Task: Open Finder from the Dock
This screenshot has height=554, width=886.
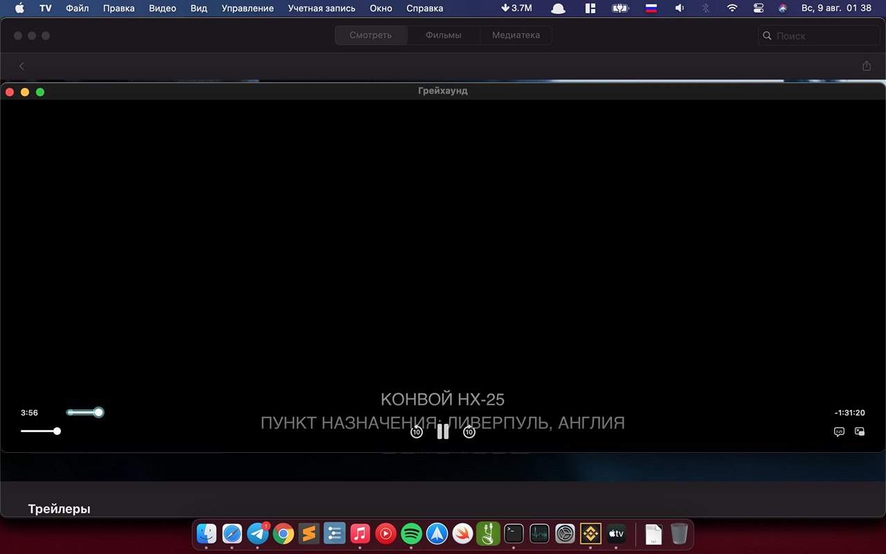Action: (x=206, y=533)
